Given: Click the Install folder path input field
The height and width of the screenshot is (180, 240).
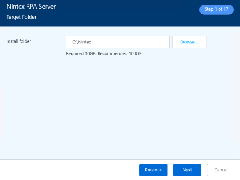Looking at the screenshot, I should coord(117,42).
